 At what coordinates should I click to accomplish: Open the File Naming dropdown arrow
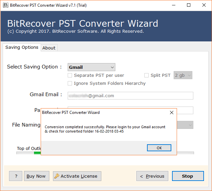[x=190, y=125]
